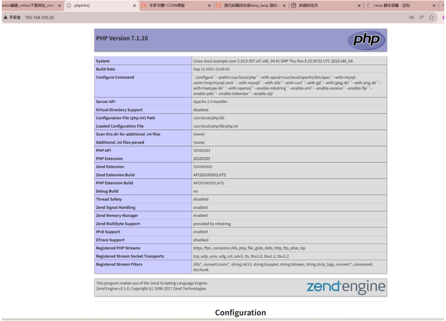Click the globe favicon on phpinfo() tab
Image resolution: width=446 pixels, height=321 pixels.
click(x=69, y=5)
